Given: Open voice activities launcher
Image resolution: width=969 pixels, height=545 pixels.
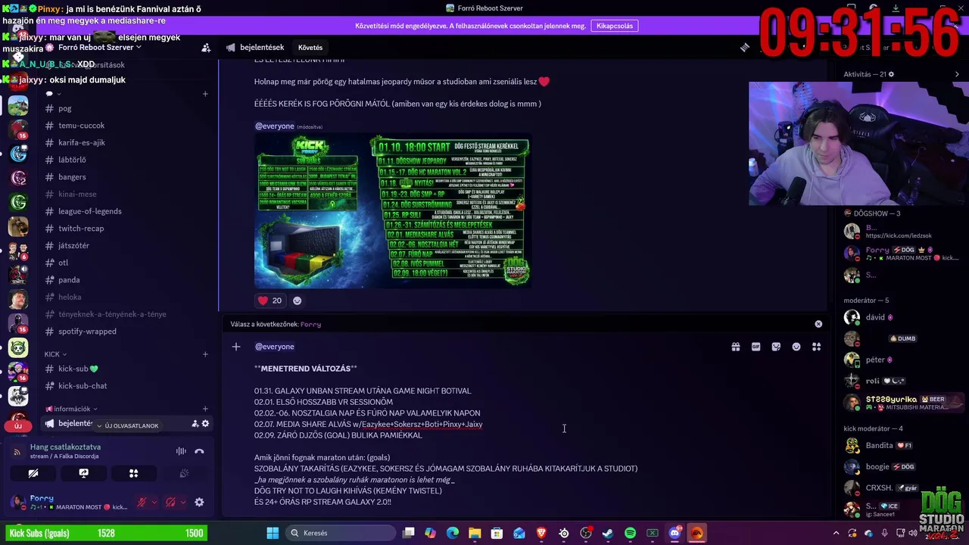Looking at the screenshot, I should pos(133,473).
